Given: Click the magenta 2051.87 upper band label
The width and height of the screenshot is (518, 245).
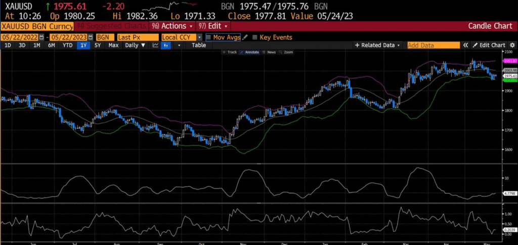Looking at the screenshot, I should pyautogui.click(x=510, y=61).
